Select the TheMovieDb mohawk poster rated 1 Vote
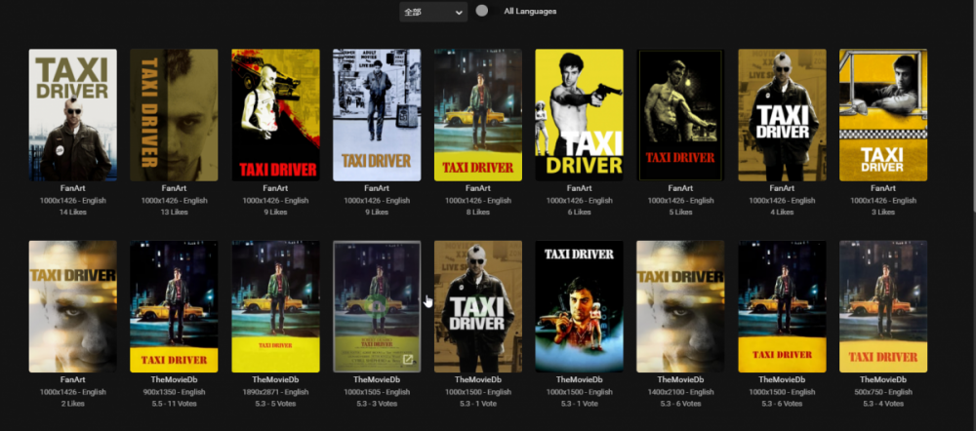The height and width of the screenshot is (431, 976). 478,306
